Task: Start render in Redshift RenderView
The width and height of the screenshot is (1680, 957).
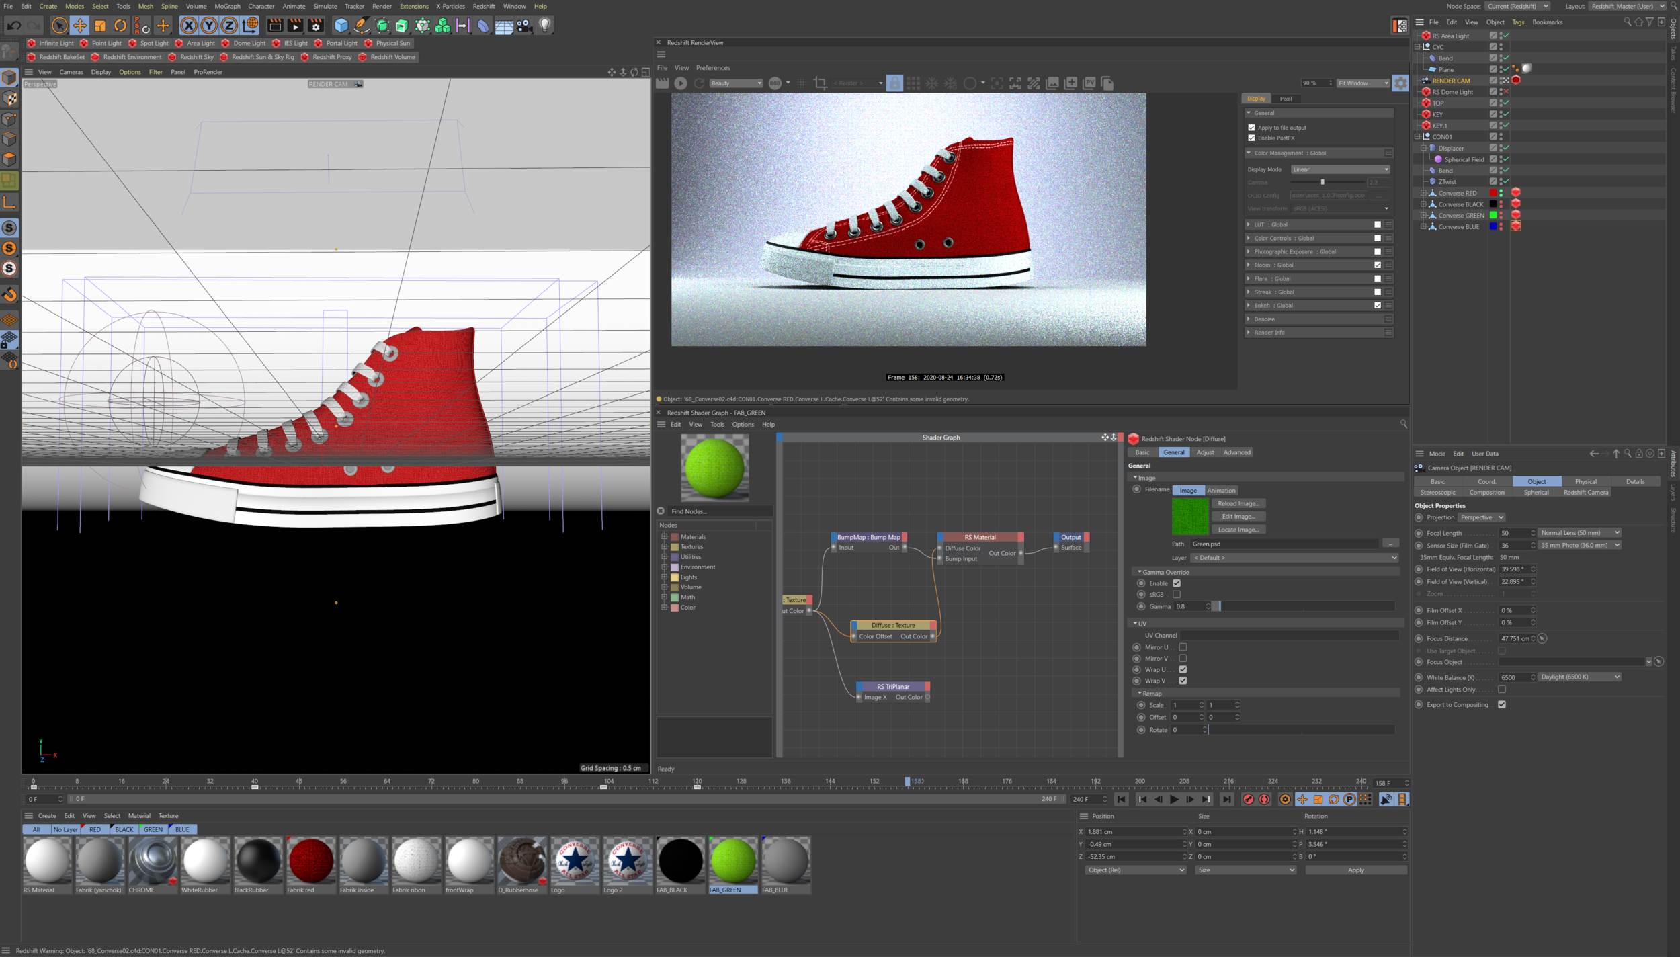Action: coord(681,83)
